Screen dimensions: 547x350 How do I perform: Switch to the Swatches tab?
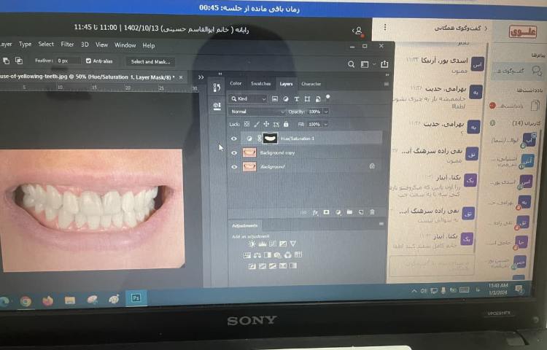[x=260, y=84]
